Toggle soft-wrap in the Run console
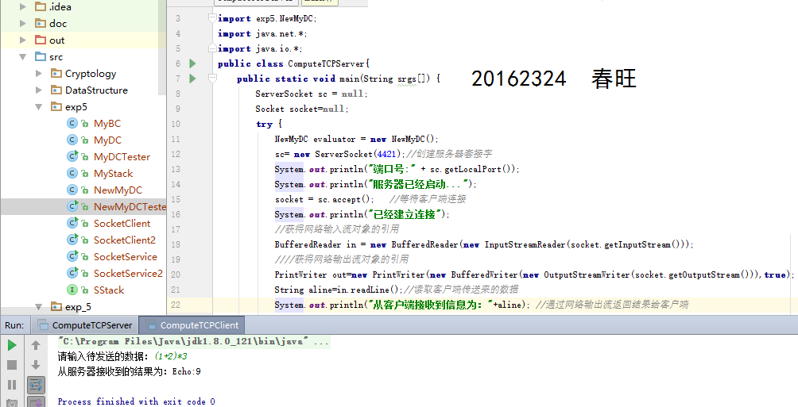 coord(36,385)
